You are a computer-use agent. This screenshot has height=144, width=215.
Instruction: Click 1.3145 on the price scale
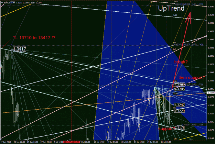coord(211,138)
